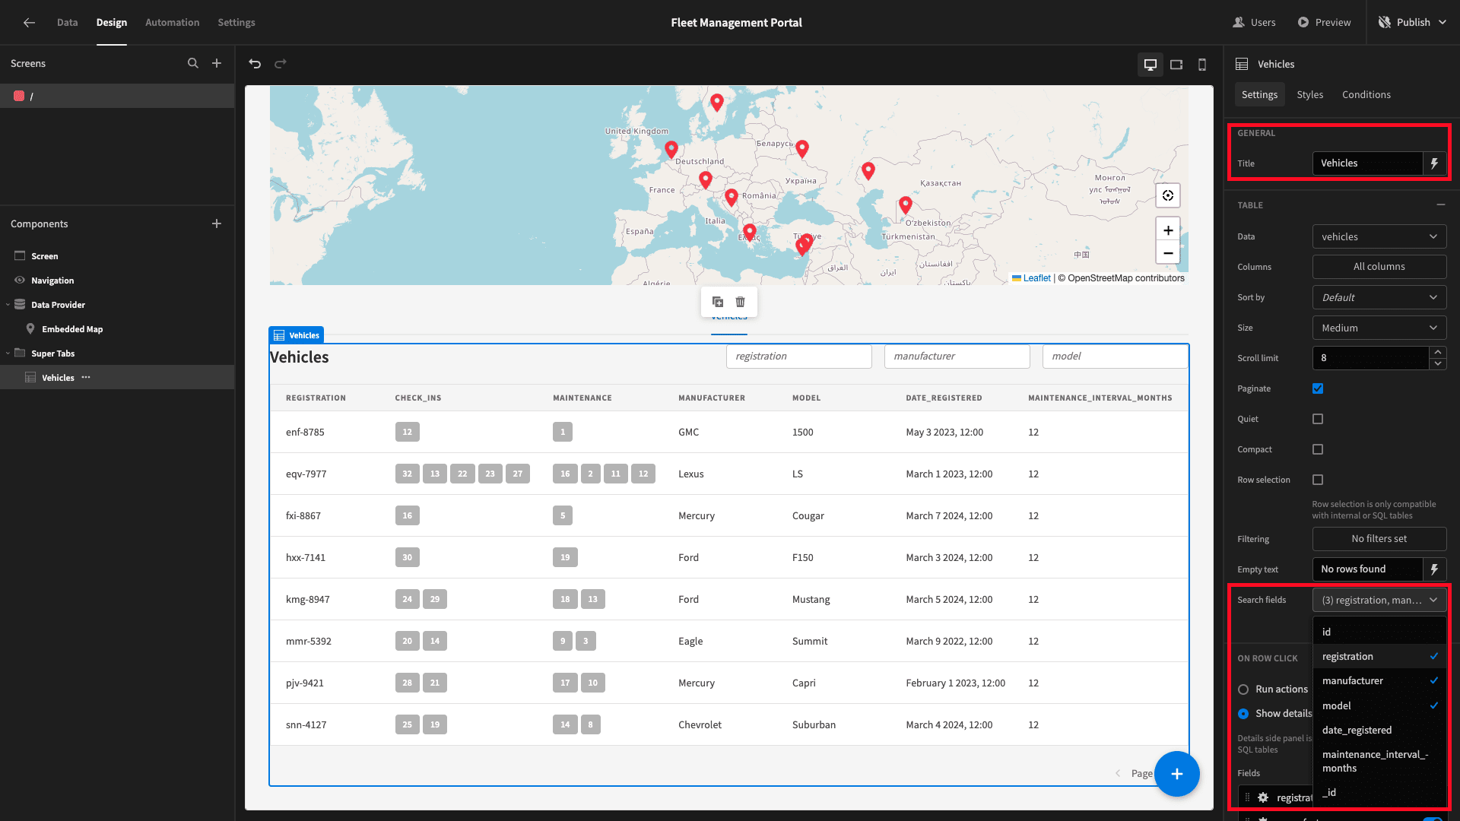Collapse the Data Provider tree item
The width and height of the screenshot is (1460, 821).
coord(8,305)
